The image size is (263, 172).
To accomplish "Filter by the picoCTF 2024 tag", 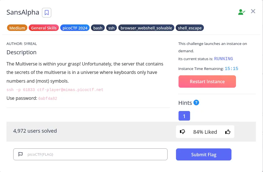I will tap(75, 28).
